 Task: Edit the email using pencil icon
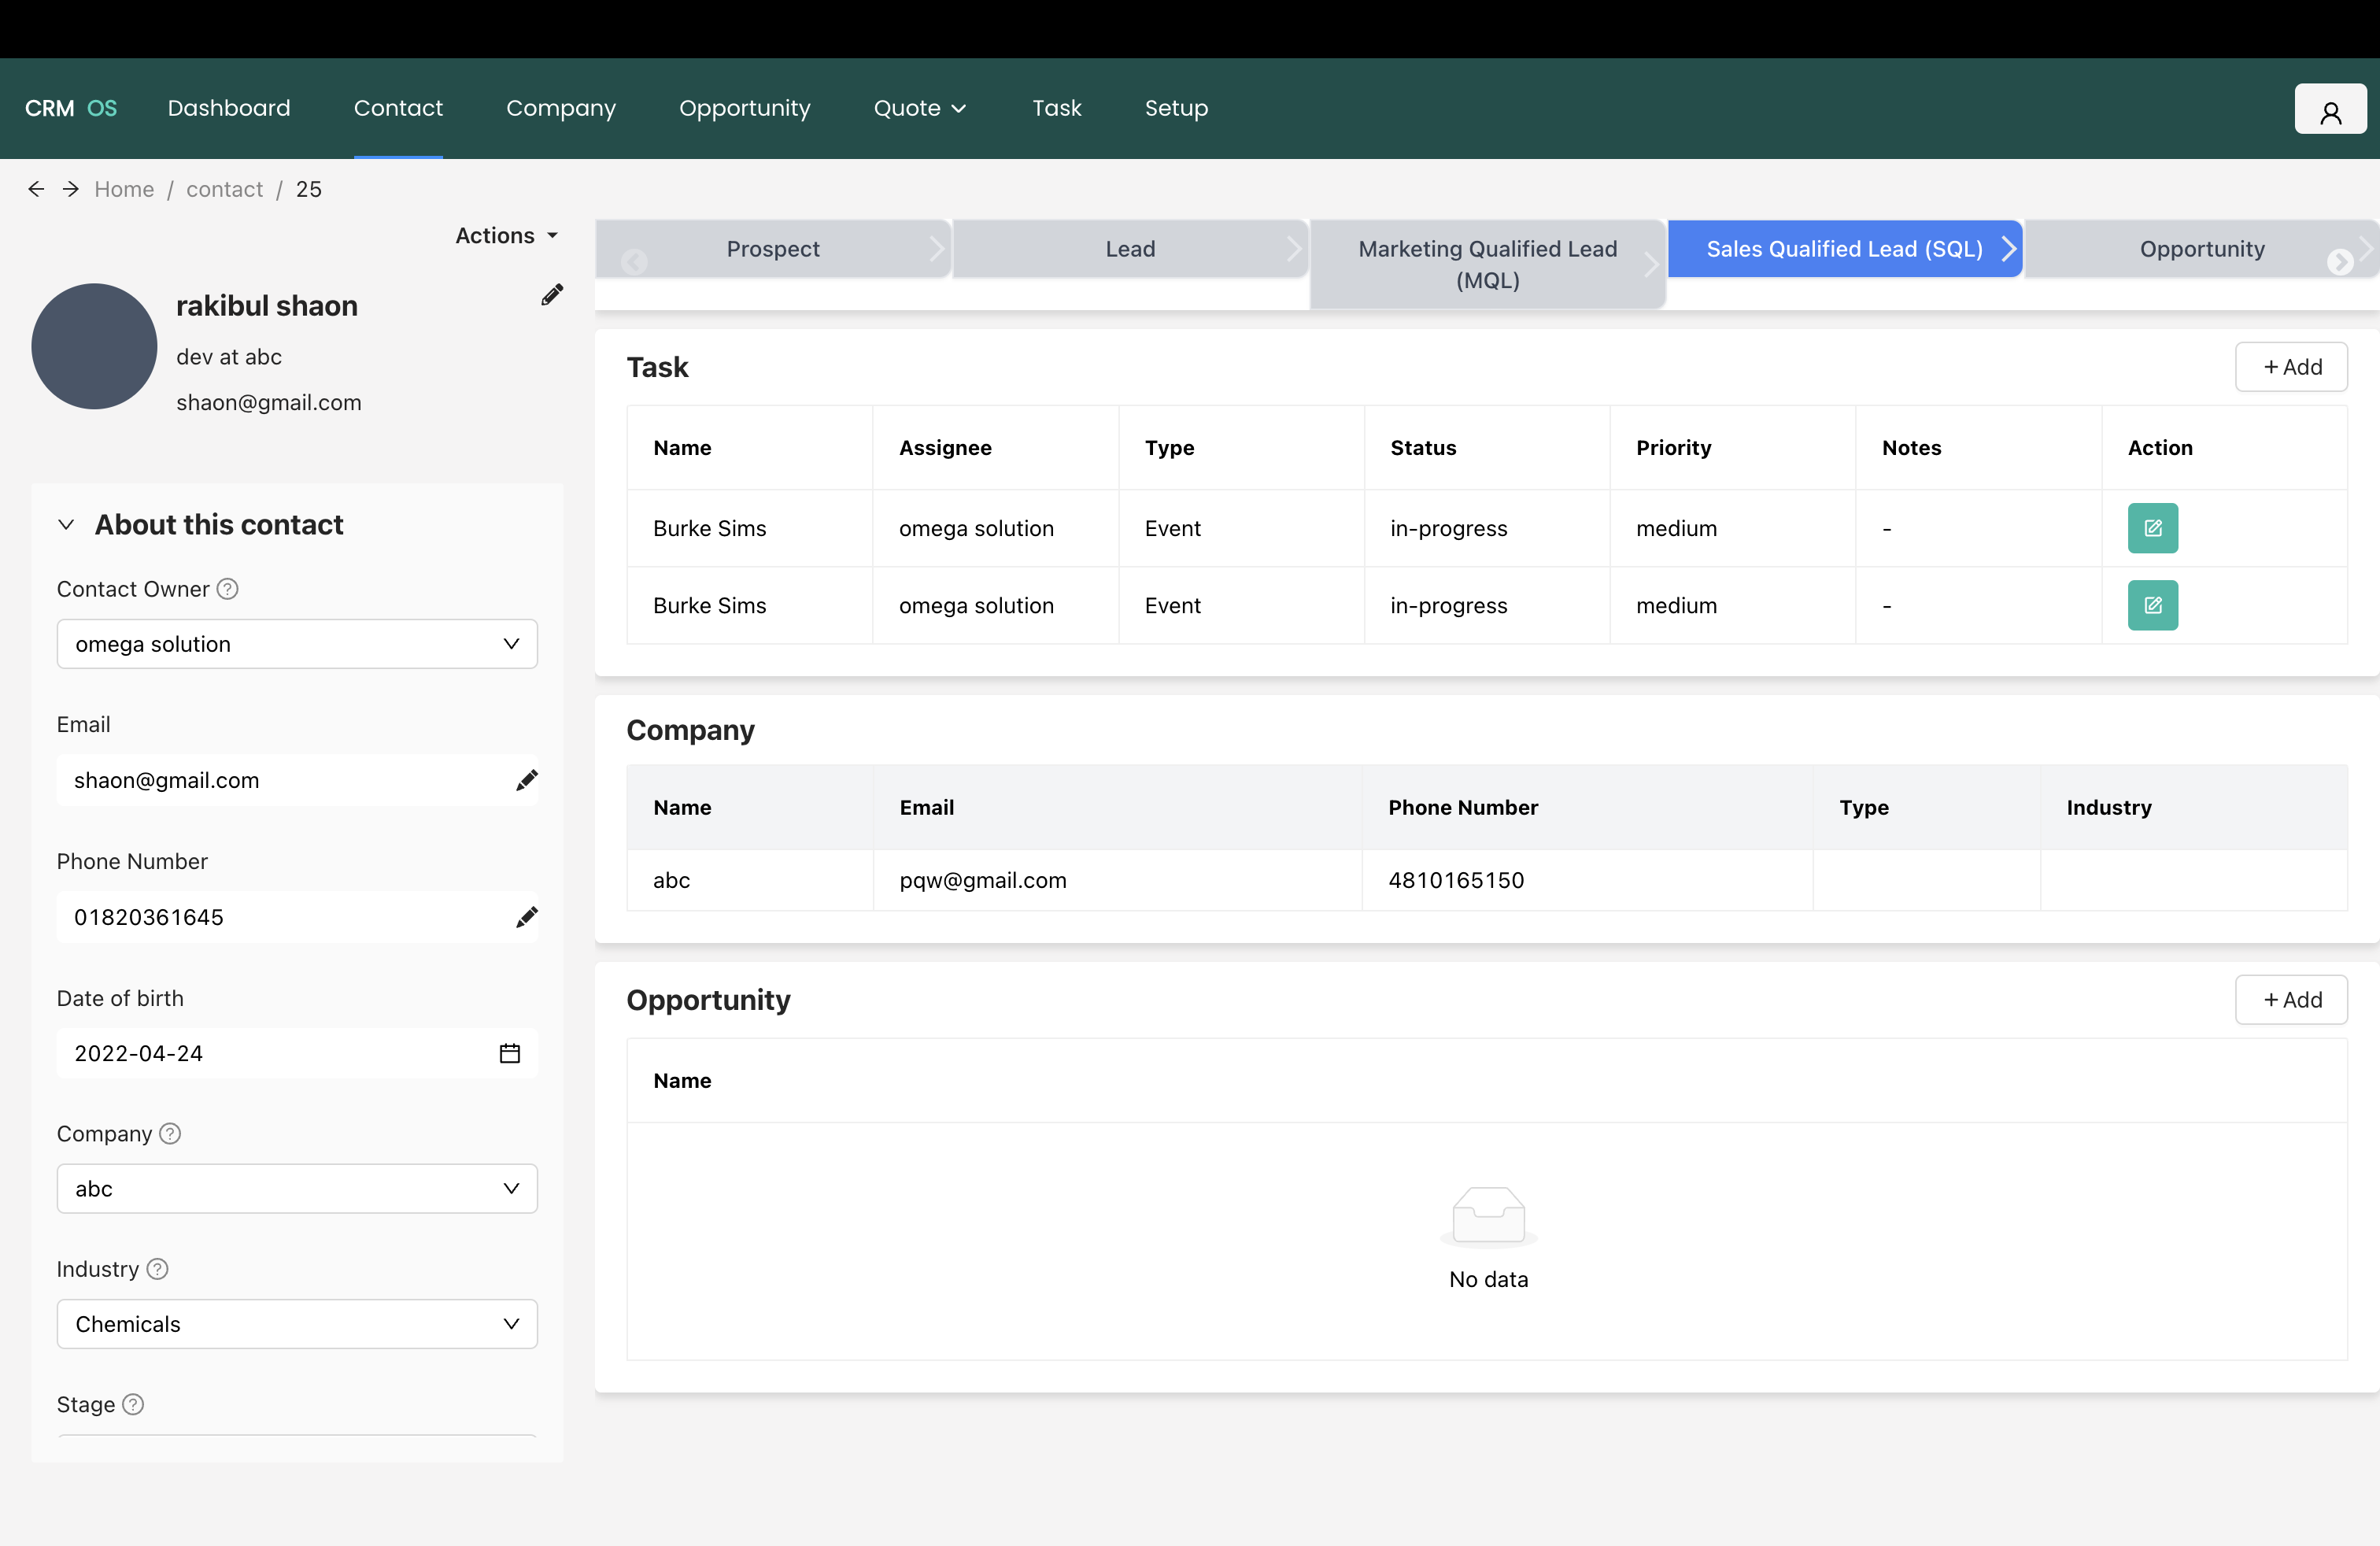coord(527,780)
